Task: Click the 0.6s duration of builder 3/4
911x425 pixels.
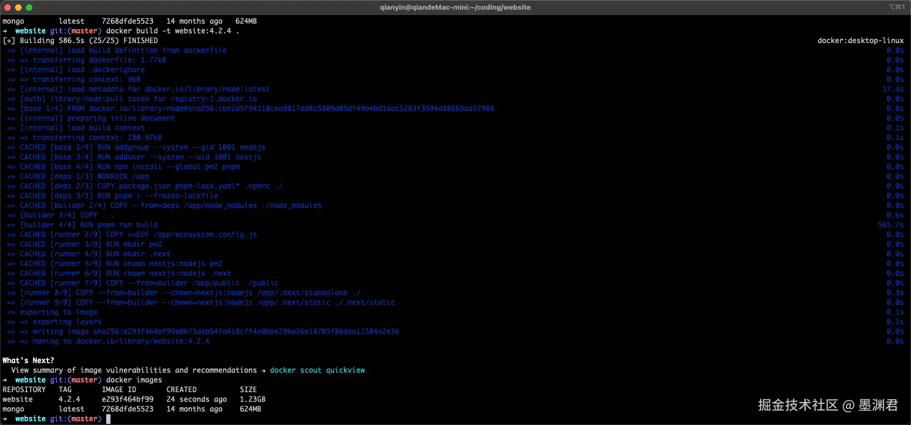Action: click(895, 215)
